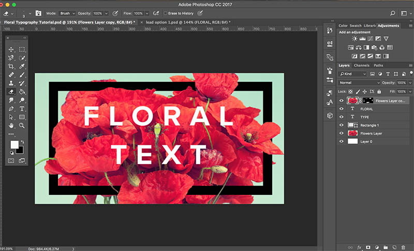Hide the Rectangle 1 layer

[342, 125]
